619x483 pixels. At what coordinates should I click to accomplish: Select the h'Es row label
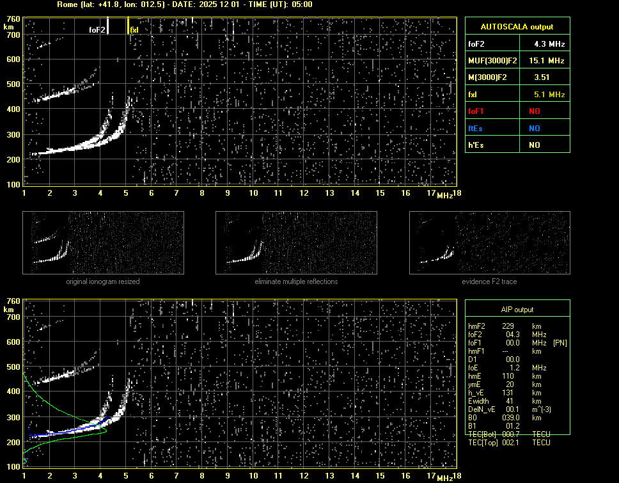(x=476, y=145)
